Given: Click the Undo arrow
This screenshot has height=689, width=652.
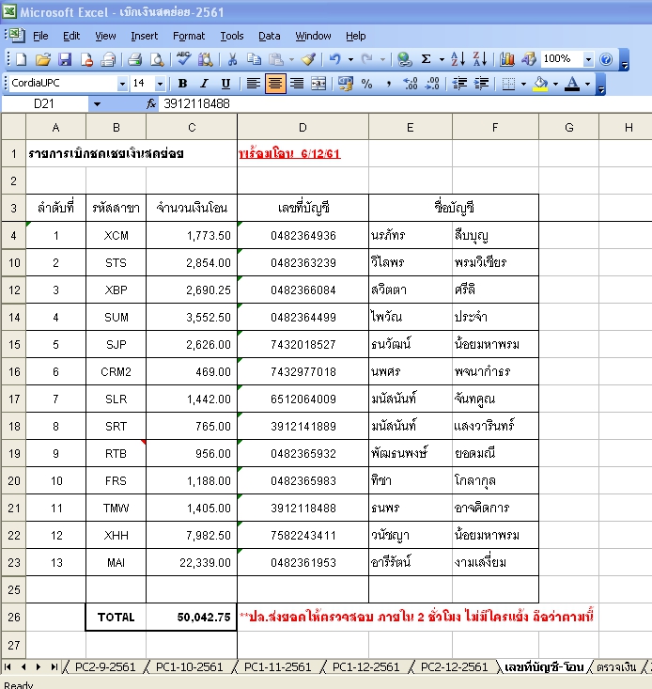Looking at the screenshot, I should pos(335,59).
